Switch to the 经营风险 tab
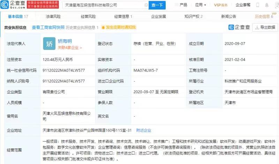The image size is (279, 164). pyautogui.click(x=88, y=16)
